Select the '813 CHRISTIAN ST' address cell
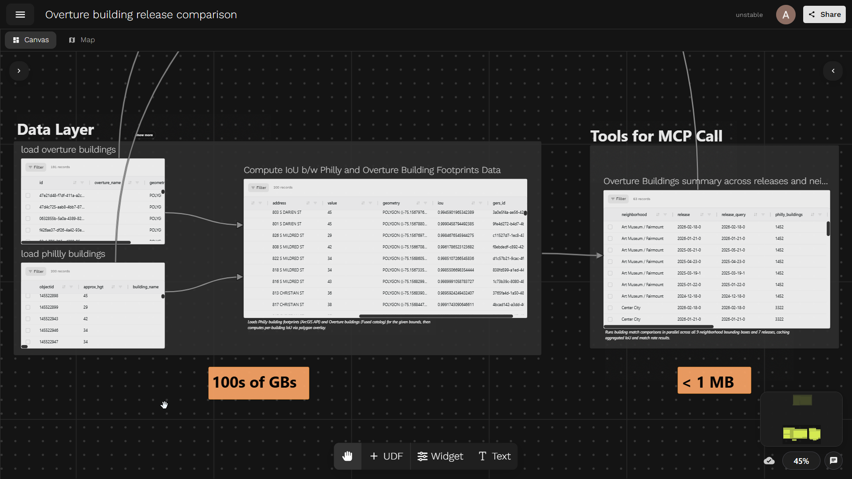 pyautogui.click(x=288, y=293)
